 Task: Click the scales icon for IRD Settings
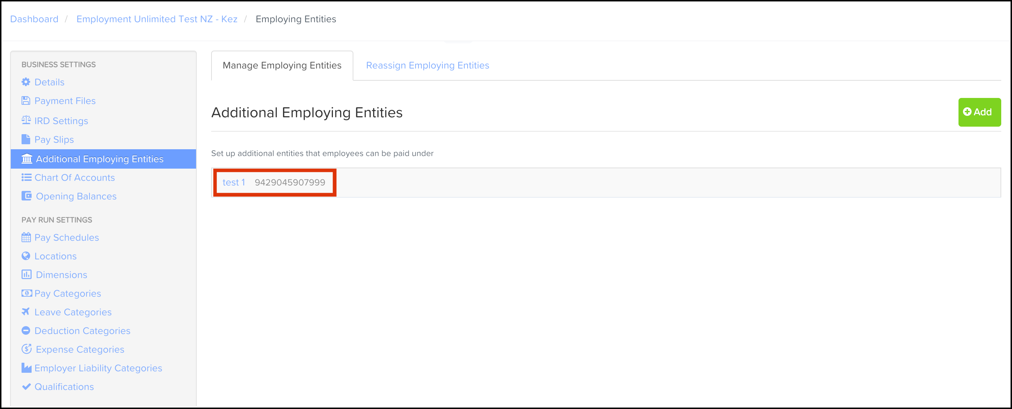(26, 120)
